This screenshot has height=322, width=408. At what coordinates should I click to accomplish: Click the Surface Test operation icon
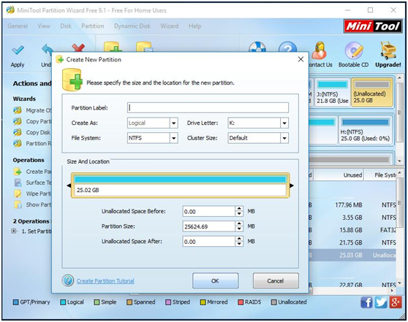pyautogui.click(x=18, y=183)
